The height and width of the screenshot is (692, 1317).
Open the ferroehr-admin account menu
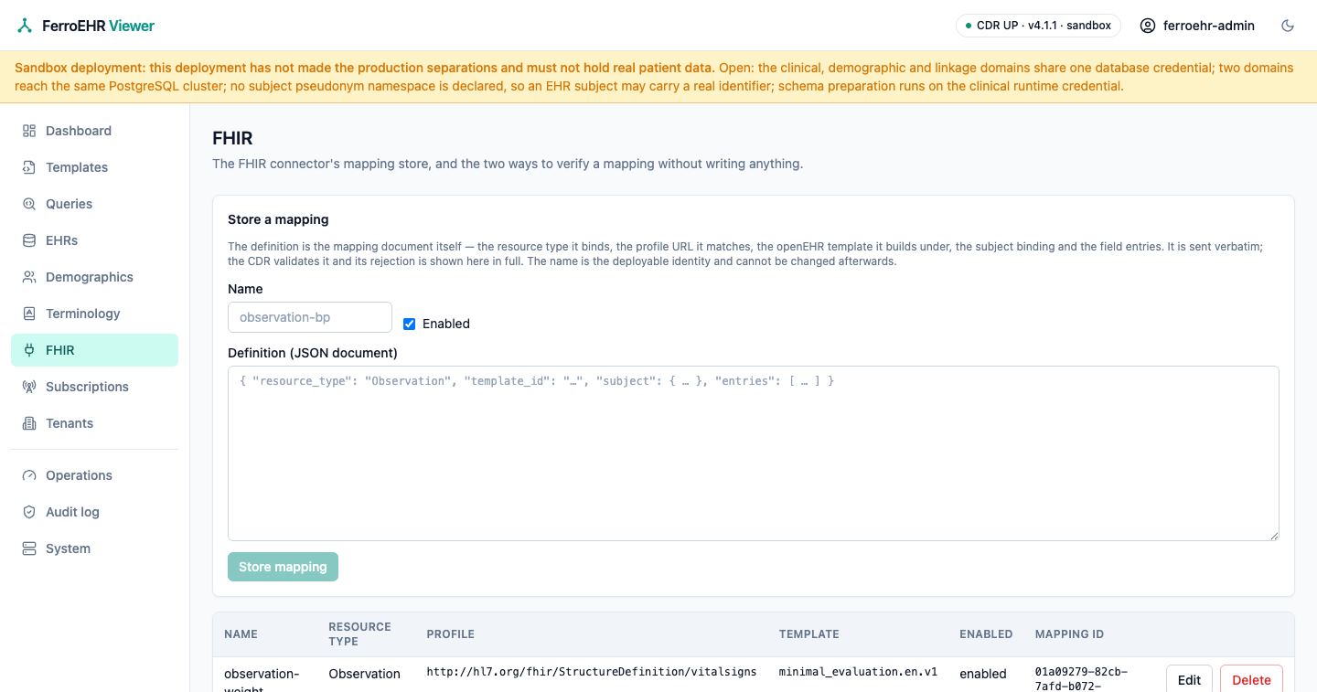pyautogui.click(x=1197, y=26)
